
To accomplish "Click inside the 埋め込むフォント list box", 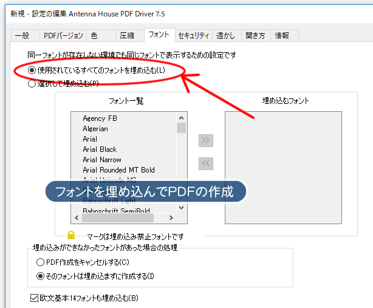I will pyautogui.click(x=283, y=168).
